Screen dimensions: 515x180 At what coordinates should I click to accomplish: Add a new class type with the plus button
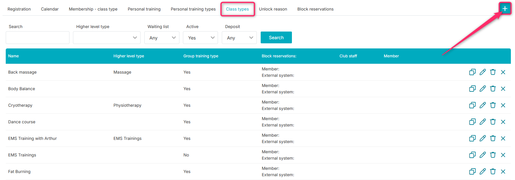click(x=505, y=9)
